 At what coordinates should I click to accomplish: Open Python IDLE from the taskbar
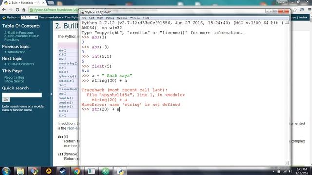(120, 171)
